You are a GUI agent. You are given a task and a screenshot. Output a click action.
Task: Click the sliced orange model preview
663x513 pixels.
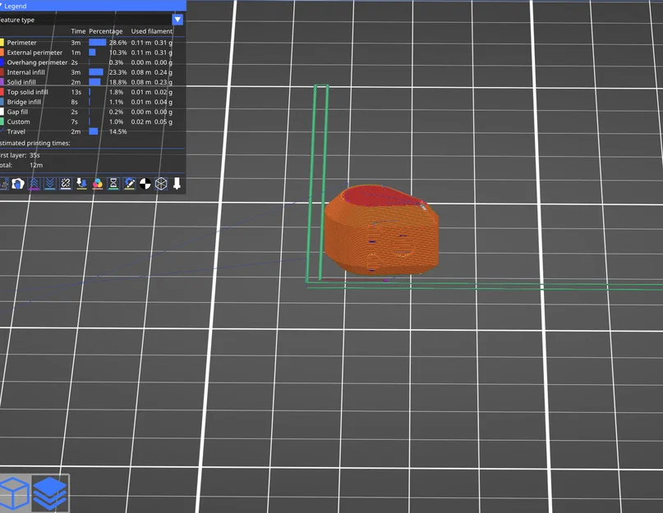[x=381, y=231]
